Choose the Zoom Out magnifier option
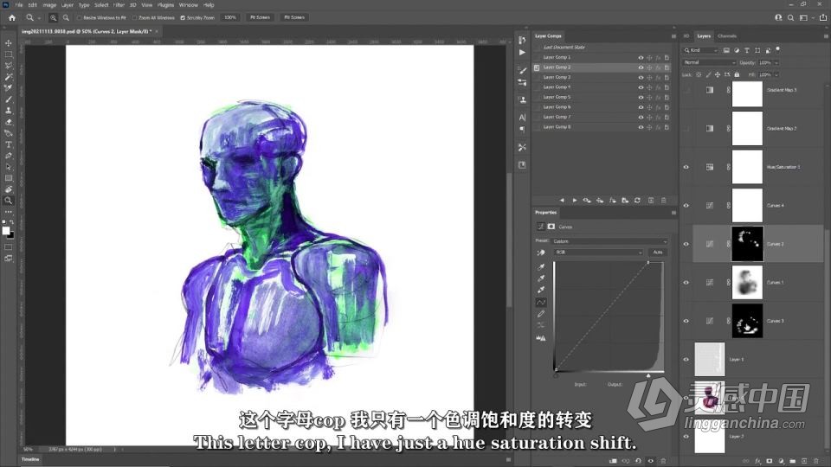831x467 pixels. (x=66, y=17)
